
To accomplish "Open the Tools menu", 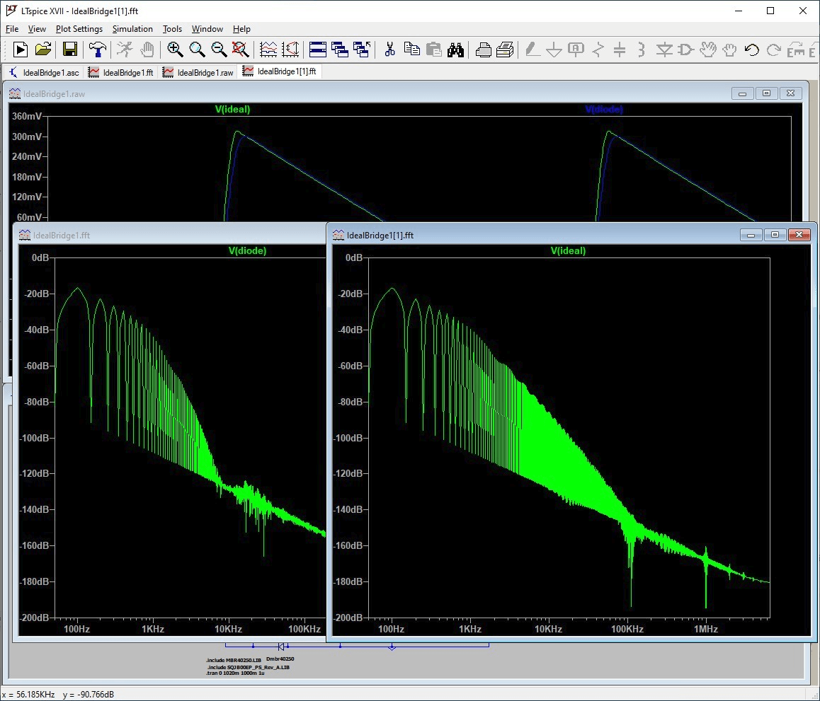I will pyautogui.click(x=172, y=29).
